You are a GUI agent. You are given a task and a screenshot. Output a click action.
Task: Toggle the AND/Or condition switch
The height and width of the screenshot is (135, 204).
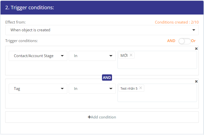[x=184, y=41]
